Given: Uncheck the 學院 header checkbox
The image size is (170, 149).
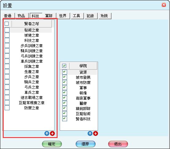Looking at the screenshot, I should [x=64, y=66].
